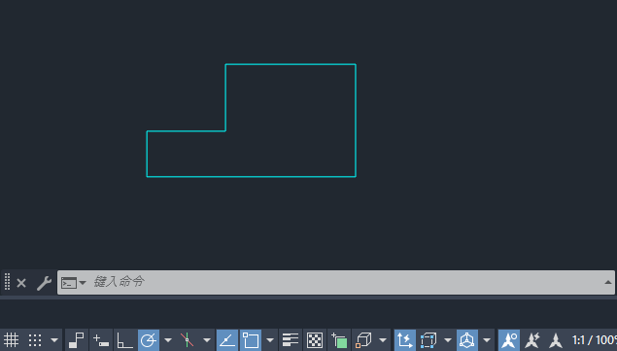Disable dynamic UCS icon
This screenshot has height=351, width=617.
point(404,340)
